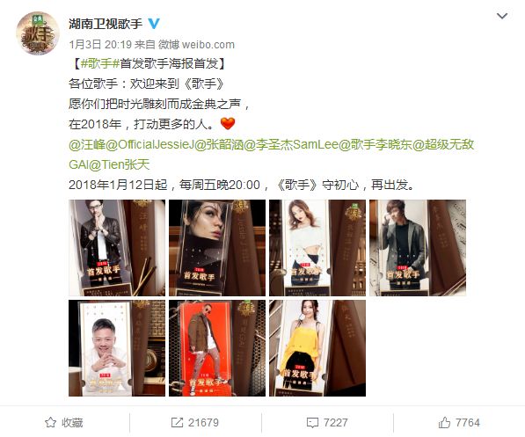Click the 收藏 star icon
The width and height of the screenshot is (525, 437).
(x=50, y=423)
